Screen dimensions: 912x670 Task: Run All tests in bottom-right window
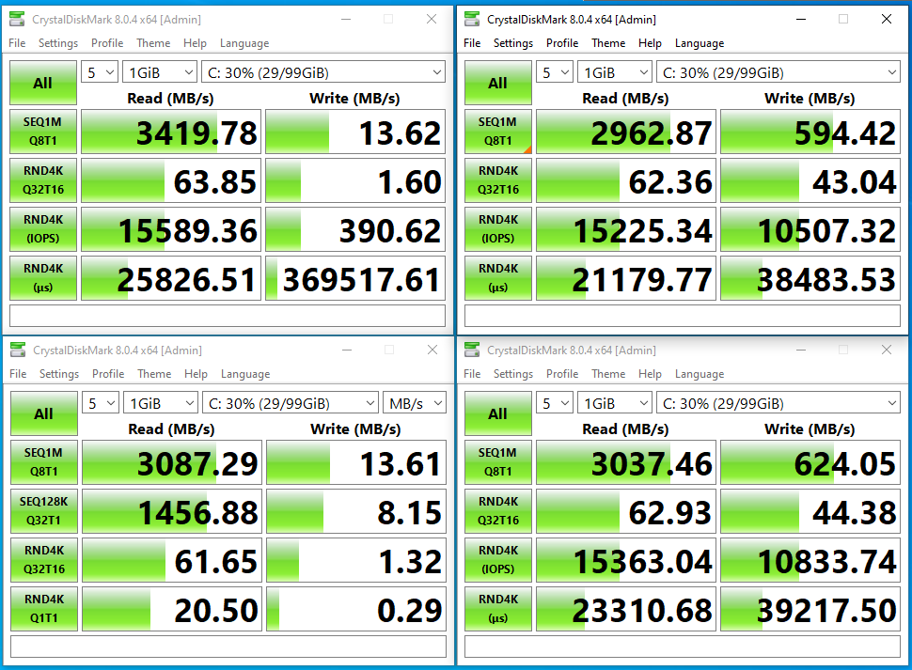[498, 413]
